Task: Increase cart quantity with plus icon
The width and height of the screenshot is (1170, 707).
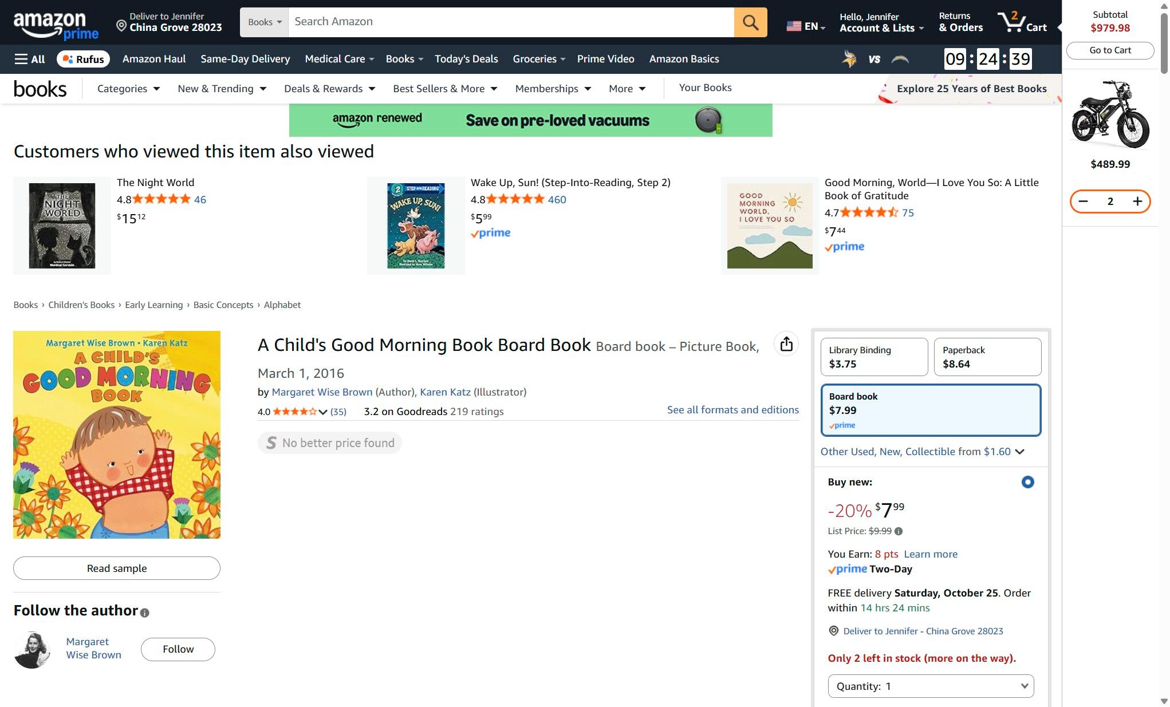Action: [x=1137, y=202]
